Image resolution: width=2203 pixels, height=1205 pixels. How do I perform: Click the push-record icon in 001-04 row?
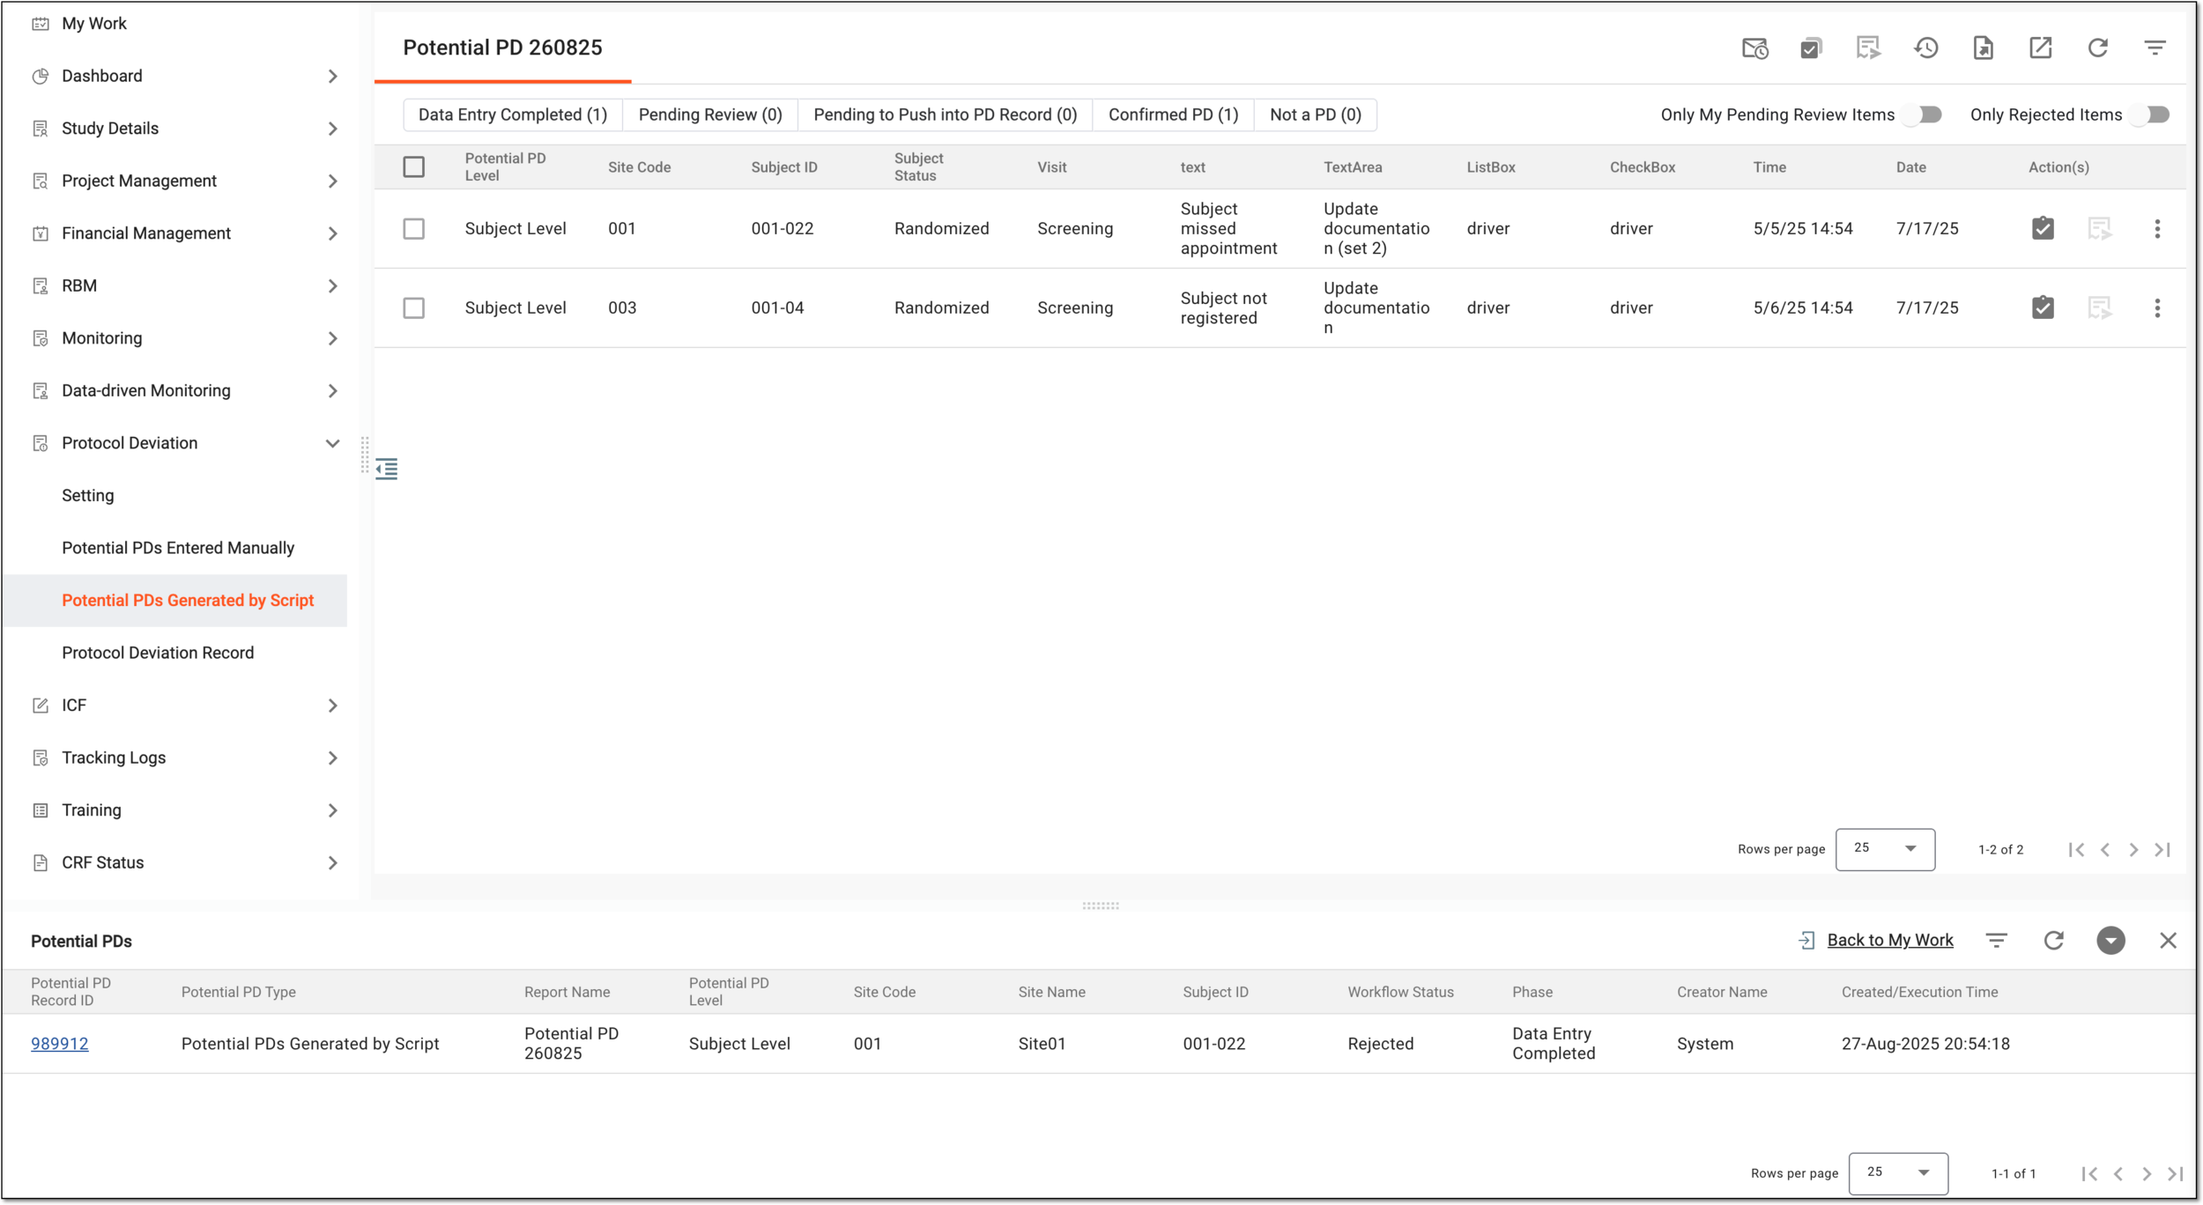point(2100,308)
